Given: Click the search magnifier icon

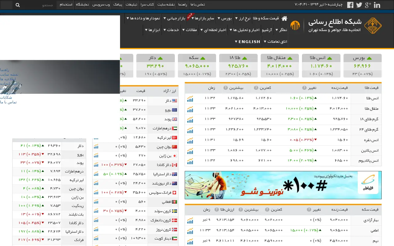Looking at the screenshot, I should (x=18, y=5).
